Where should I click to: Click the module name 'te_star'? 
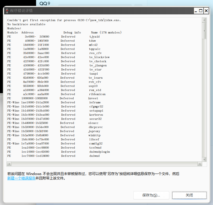pyautogui.click(x=96, y=70)
